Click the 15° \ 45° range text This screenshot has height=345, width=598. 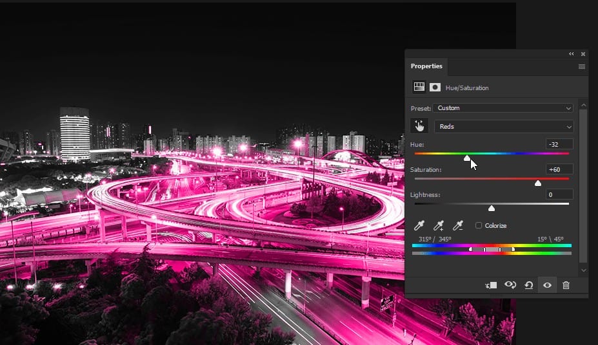pos(550,239)
